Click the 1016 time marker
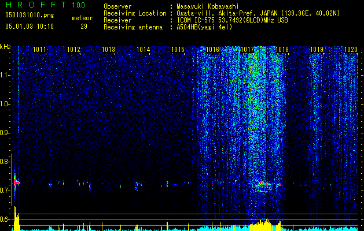 pos(212,49)
